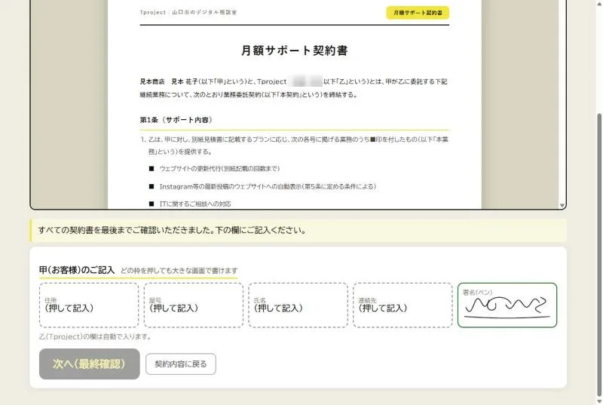Open the 署名(ペン) signature box

(x=507, y=305)
